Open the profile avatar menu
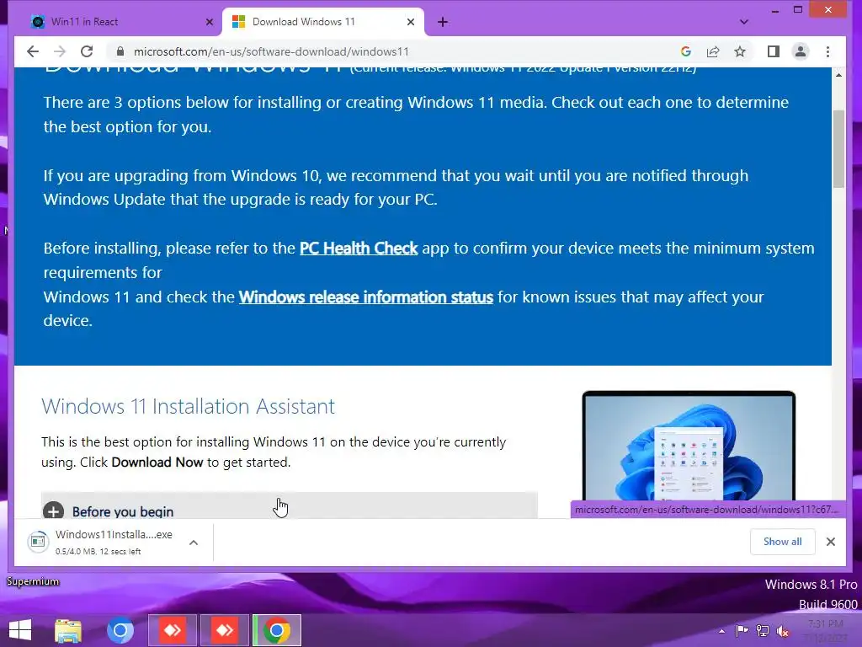Viewport: 862px width, 647px height. point(801,51)
